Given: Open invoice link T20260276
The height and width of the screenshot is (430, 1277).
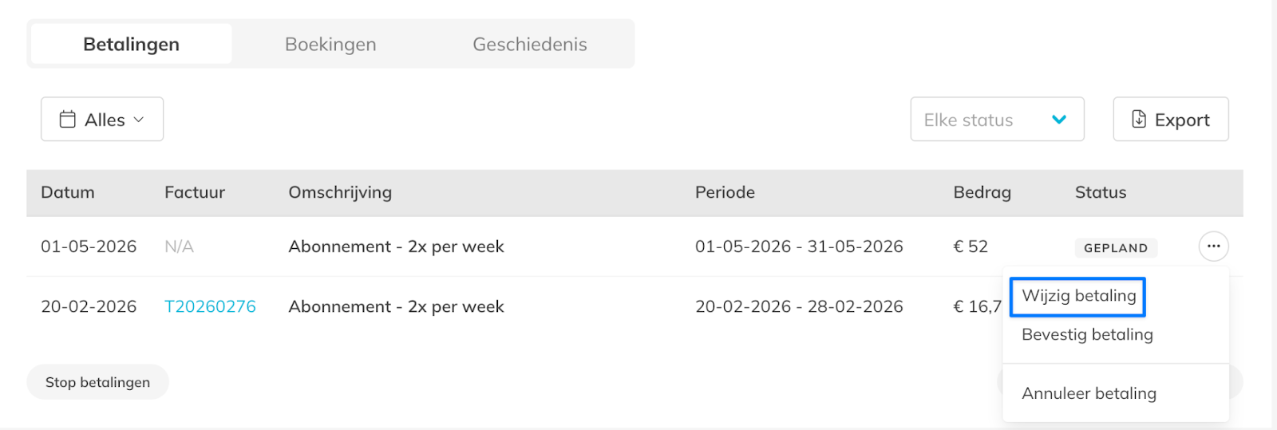Looking at the screenshot, I should (210, 307).
